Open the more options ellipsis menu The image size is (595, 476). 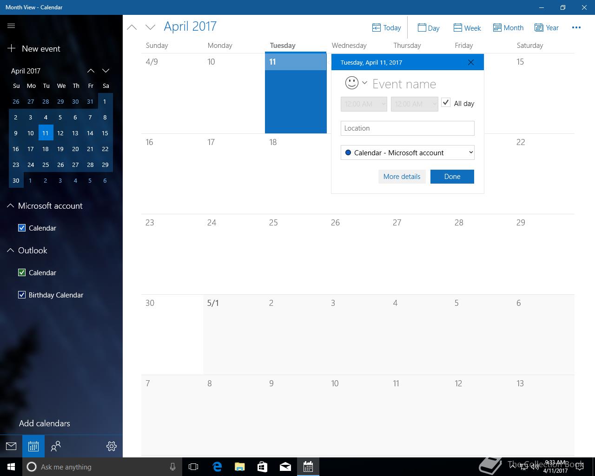(576, 27)
